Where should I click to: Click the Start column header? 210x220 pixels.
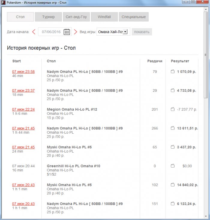(x=16, y=61)
